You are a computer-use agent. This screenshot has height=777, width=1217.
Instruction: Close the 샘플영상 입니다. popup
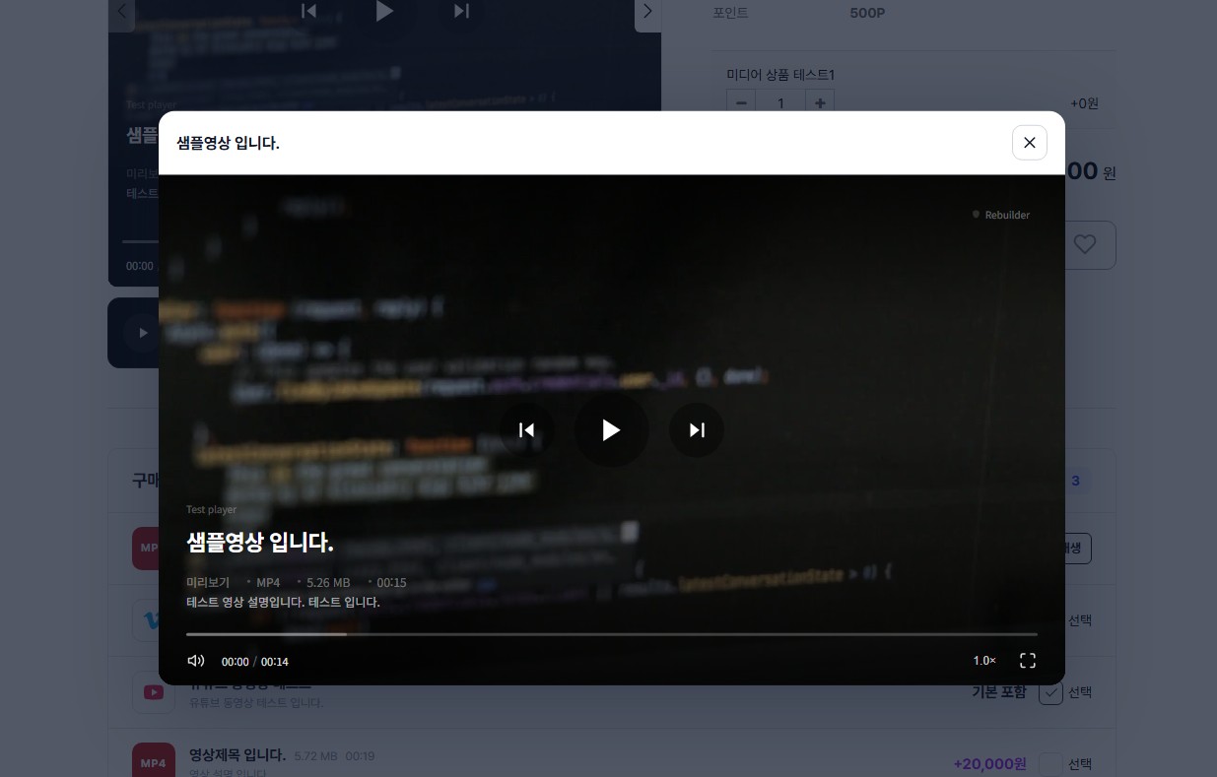click(x=1029, y=143)
